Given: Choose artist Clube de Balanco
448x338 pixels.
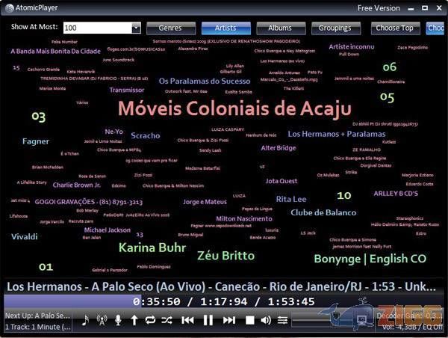Looking at the screenshot, I should pos(323,212).
